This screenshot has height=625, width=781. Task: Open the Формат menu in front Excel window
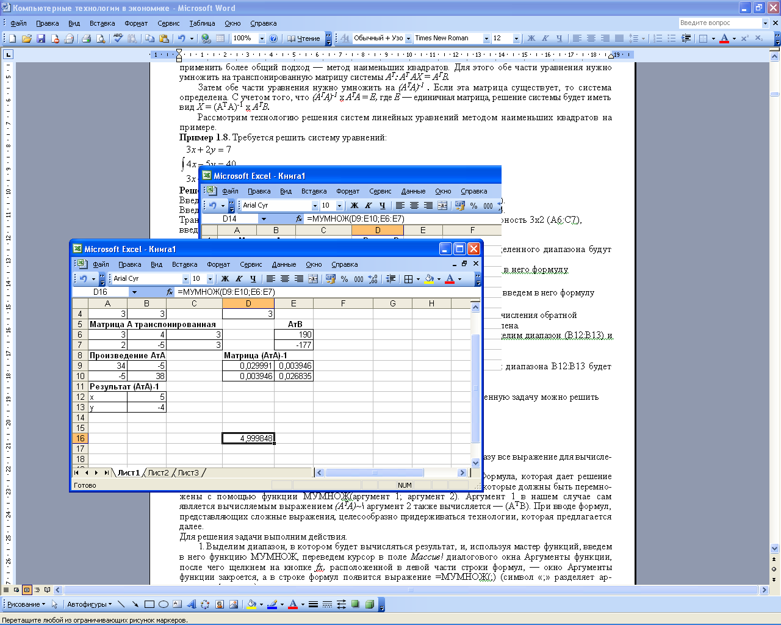[218, 264]
